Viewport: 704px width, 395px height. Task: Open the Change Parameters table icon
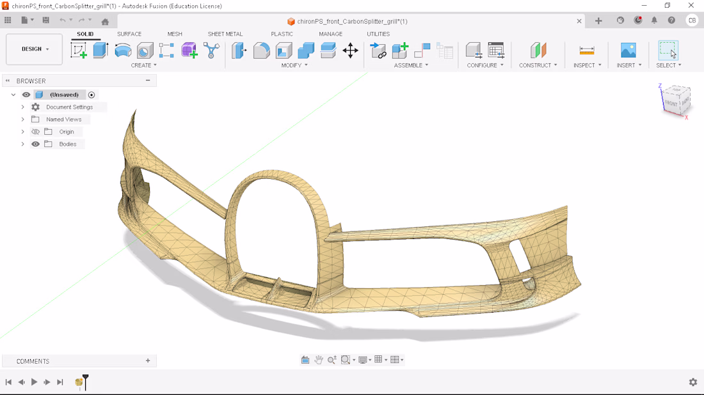coord(496,50)
